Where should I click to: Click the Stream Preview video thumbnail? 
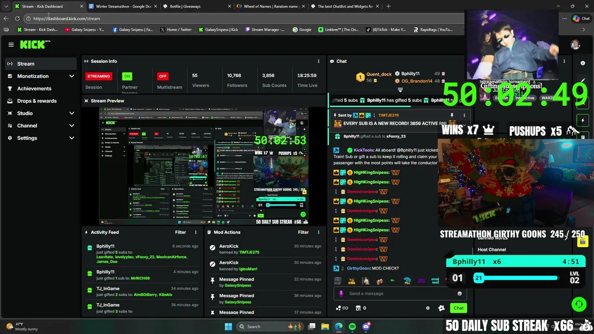pos(203,166)
